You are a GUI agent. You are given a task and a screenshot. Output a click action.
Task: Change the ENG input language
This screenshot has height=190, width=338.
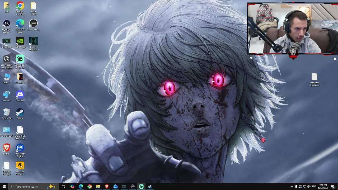tap(314, 187)
